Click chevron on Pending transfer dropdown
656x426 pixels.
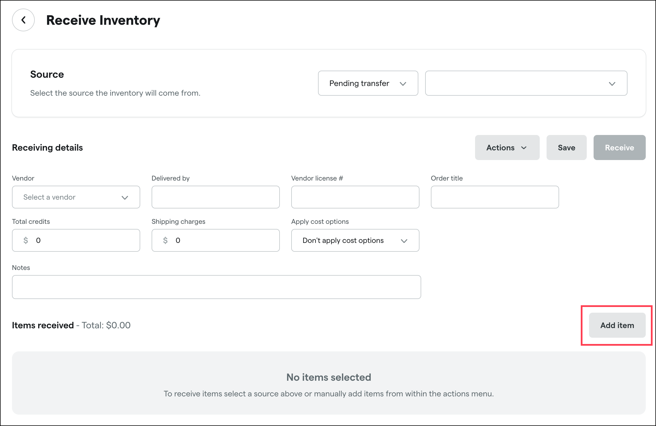click(403, 84)
